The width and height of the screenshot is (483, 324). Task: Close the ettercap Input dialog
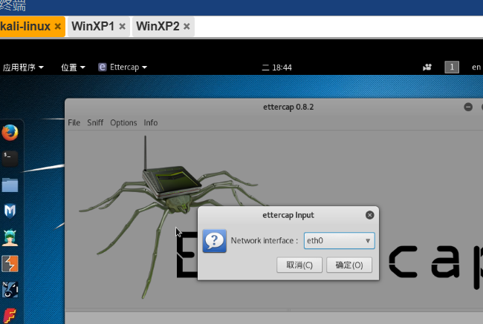[x=369, y=215]
